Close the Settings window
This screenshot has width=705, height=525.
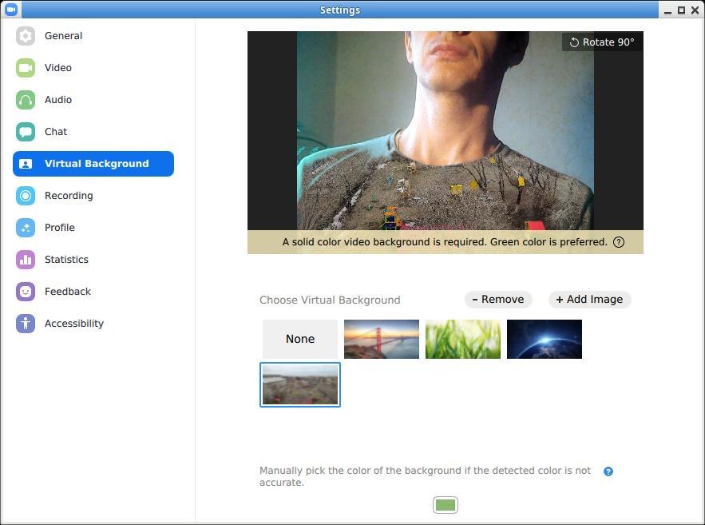695,10
